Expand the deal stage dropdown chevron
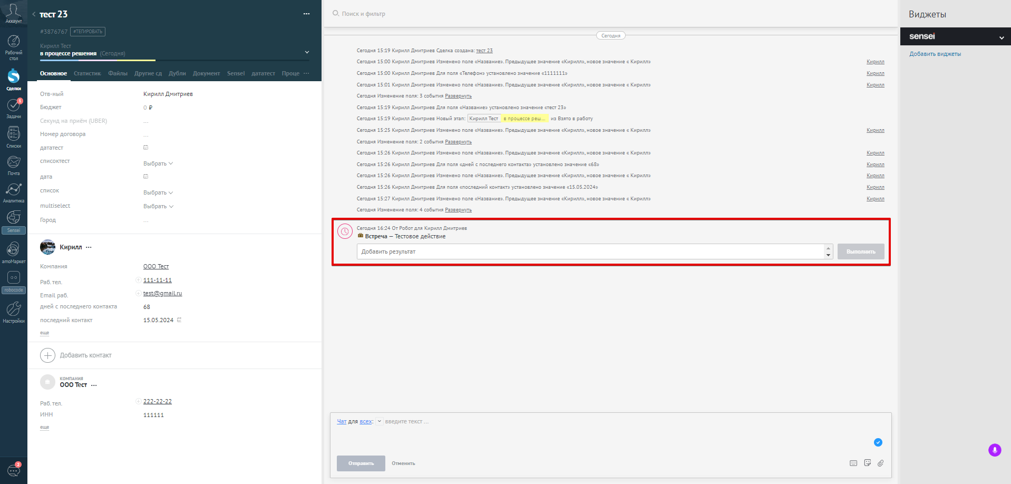The image size is (1011, 484). pyautogui.click(x=307, y=52)
